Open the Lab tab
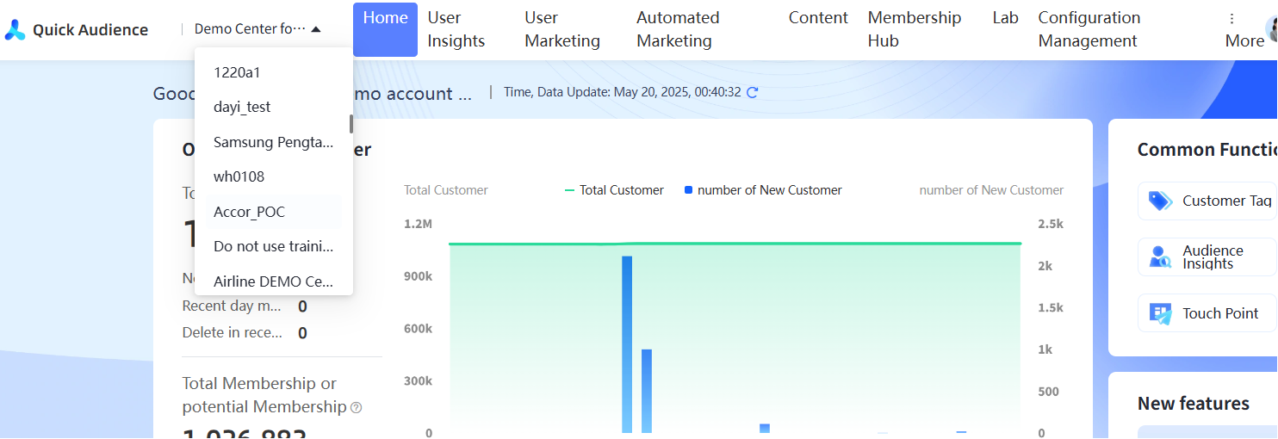The width and height of the screenshot is (1278, 439). pos(1005,18)
